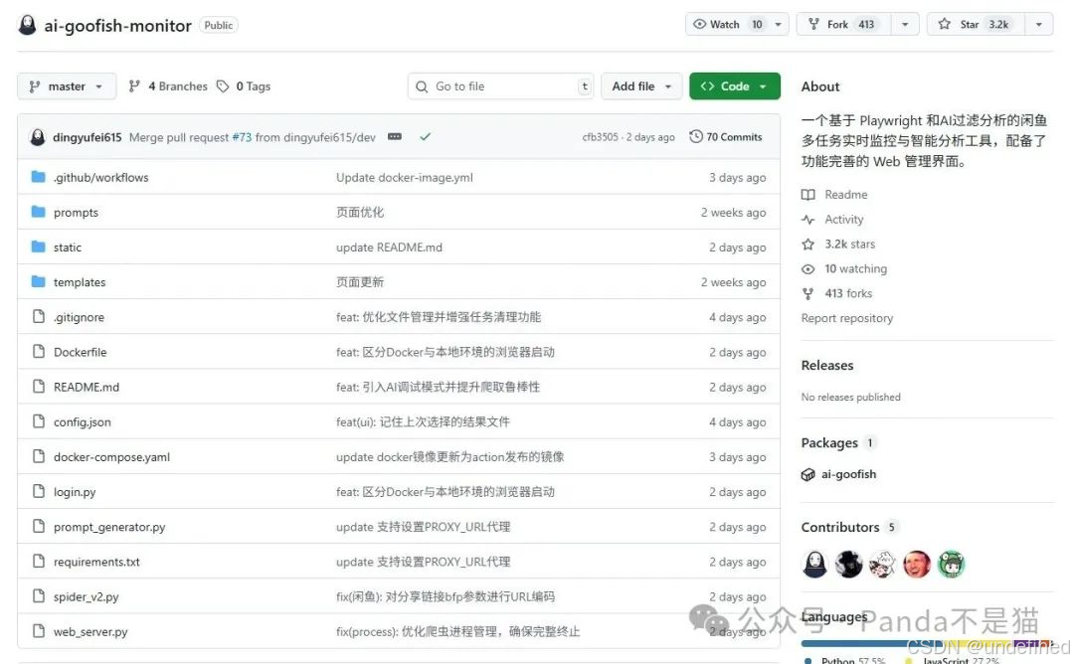This screenshot has height=664, width=1074.
Task: Click the Activity link in About
Action: point(844,220)
